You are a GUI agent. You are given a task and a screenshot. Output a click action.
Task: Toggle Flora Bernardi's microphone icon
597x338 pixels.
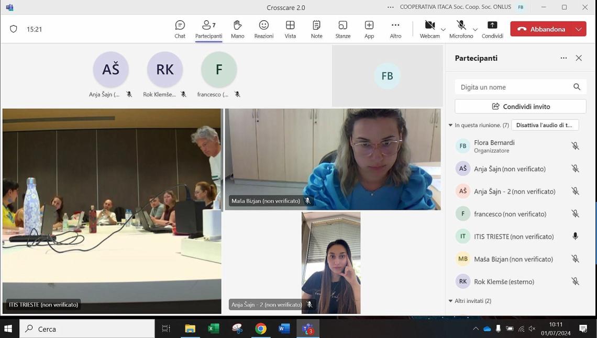click(576, 146)
